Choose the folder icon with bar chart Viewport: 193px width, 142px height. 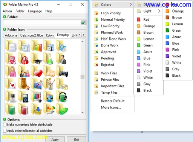pos(37,46)
